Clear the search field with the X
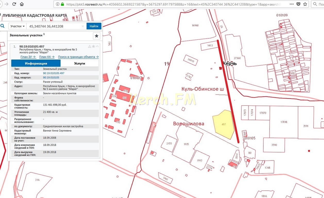The image size is (324, 198). click(83, 26)
